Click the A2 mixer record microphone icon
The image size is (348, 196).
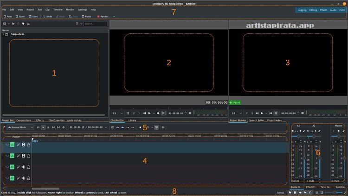point(316,131)
